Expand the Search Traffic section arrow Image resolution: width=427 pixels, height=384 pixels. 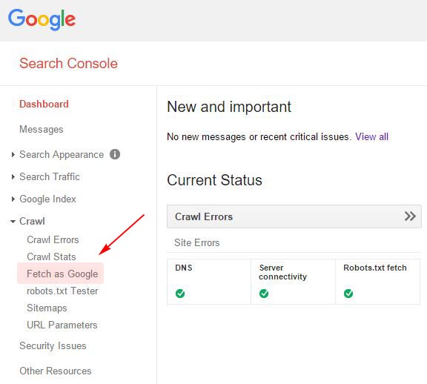tap(13, 176)
